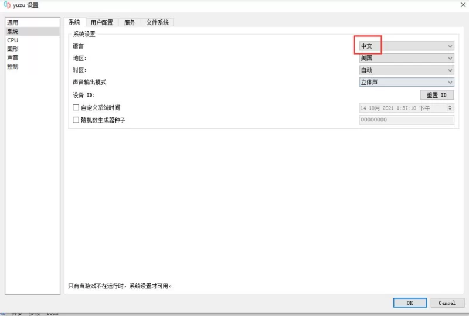
Task: Select 系统 in the left category list
Action: point(32,32)
